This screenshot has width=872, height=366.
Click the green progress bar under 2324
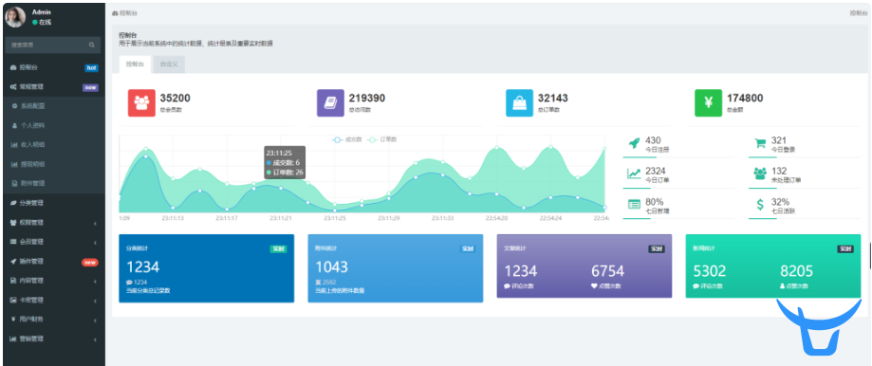[637, 189]
